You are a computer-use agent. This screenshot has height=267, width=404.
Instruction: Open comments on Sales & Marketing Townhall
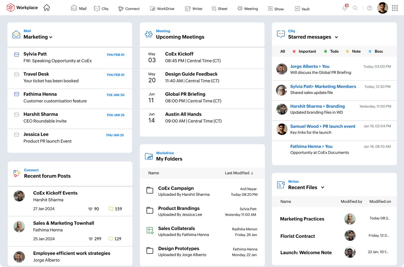(111, 239)
